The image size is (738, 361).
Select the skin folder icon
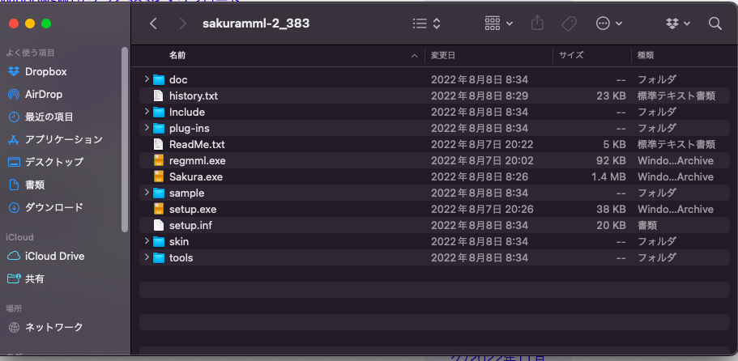click(159, 241)
